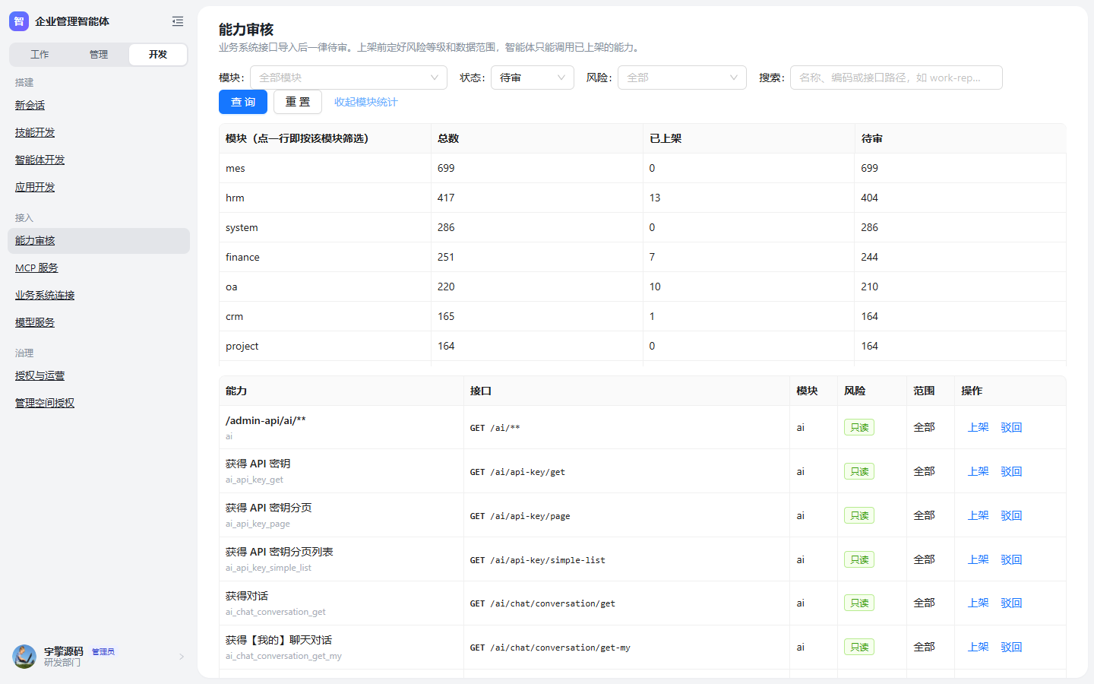The height and width of the screenshot is (684, 1094).
Task: Switch to the 管理 tab
Action: point(99,55)
